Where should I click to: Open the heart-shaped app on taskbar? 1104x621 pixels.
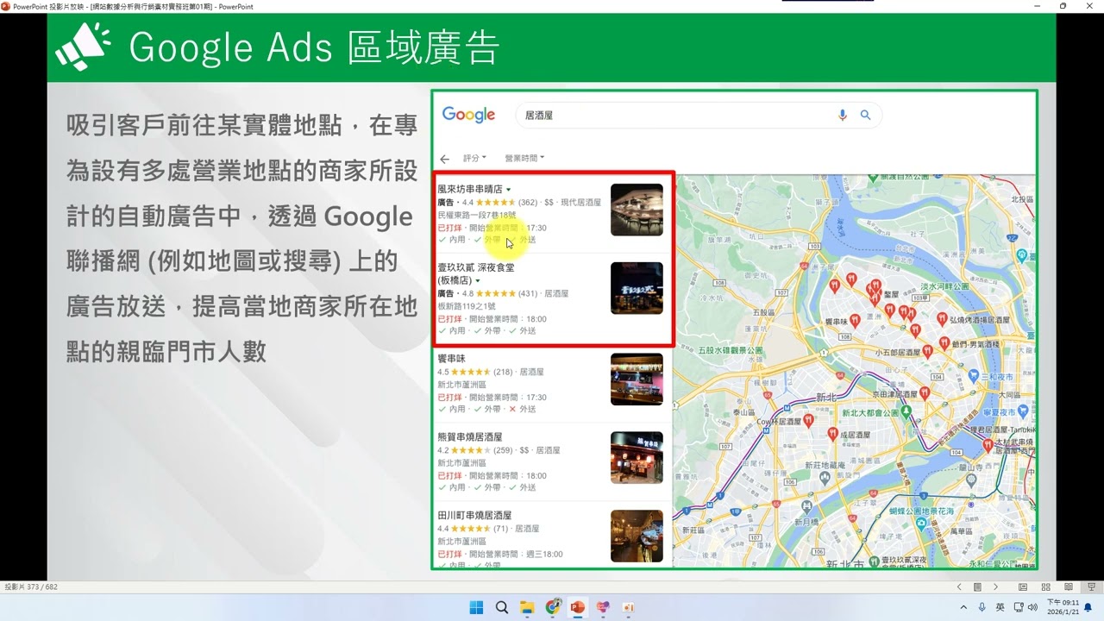[x=603, y=607]
